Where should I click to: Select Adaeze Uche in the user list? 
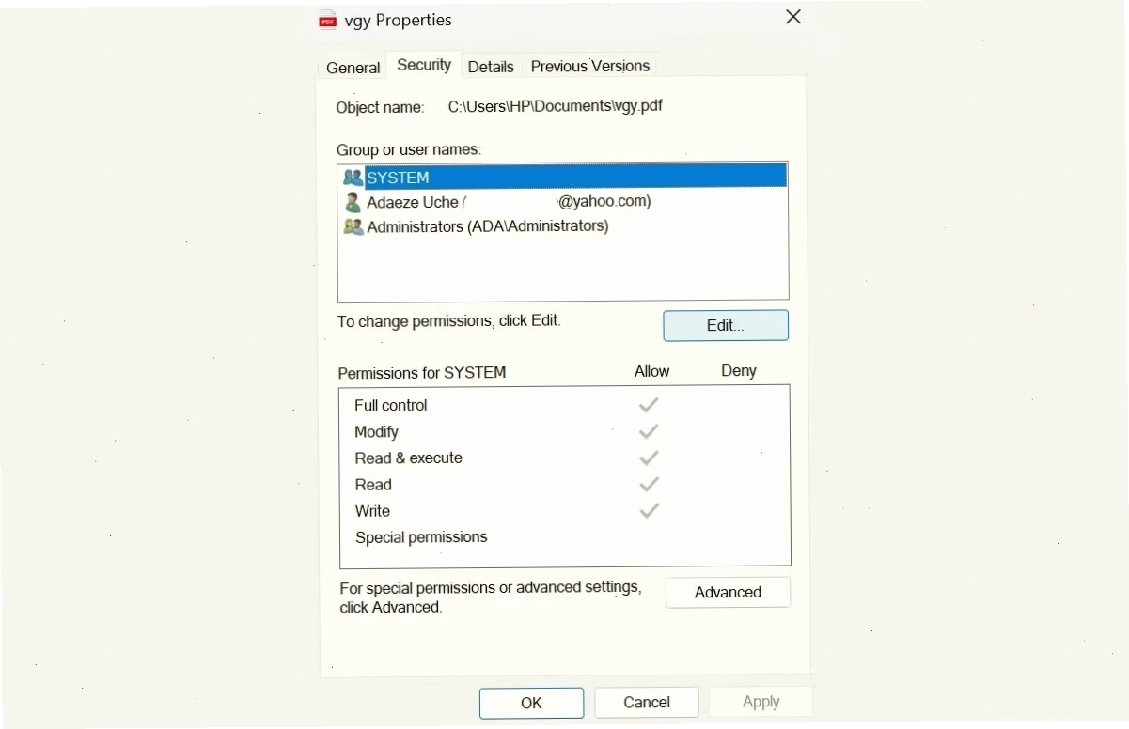tap(564, 202)
